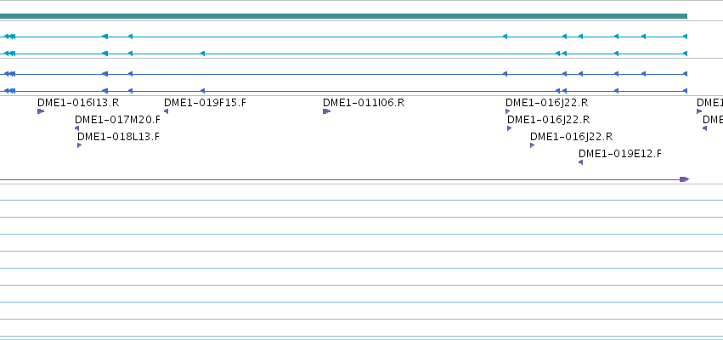Viewport: 723px width, 340px height.
Task: Click the purple arrow marker under DME1-016I13.R
Action: (41, 111)
